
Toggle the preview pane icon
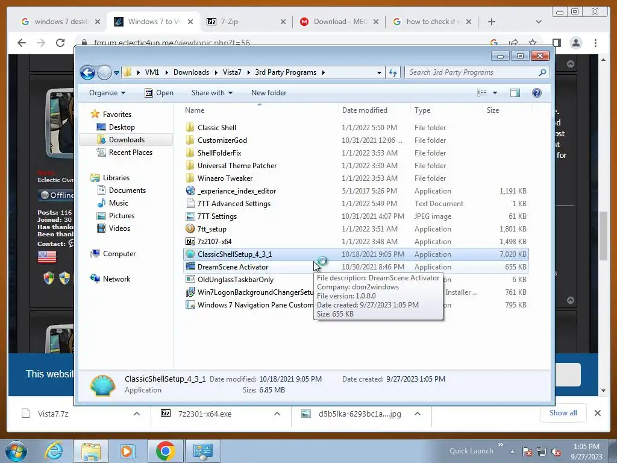(x=515, y=93)
